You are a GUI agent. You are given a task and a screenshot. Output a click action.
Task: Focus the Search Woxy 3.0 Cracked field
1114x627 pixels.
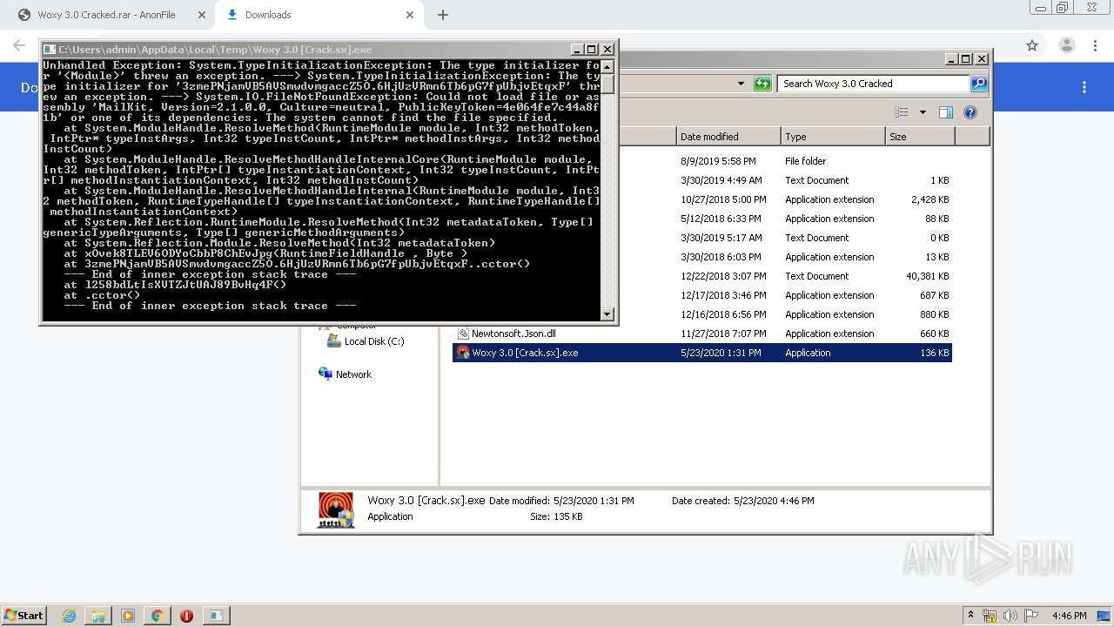tap(873, 84)
